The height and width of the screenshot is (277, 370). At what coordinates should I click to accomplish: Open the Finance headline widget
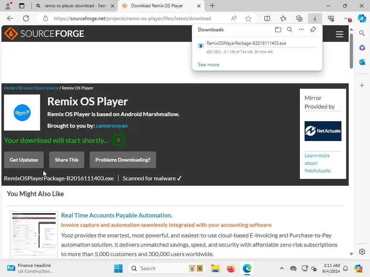point(30,268)
